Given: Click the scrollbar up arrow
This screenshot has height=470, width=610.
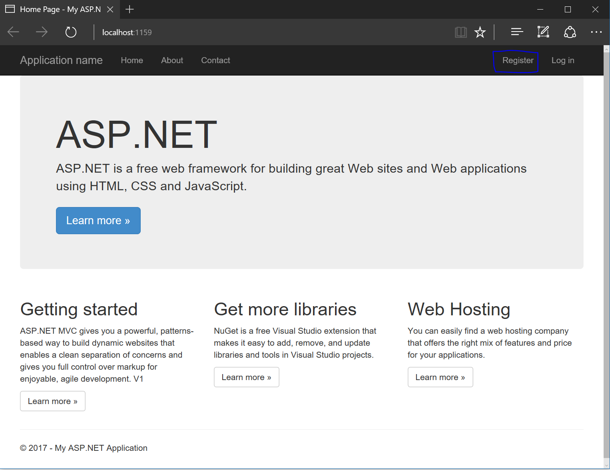Looking at the screenshot, I should pyautogui.click(x=606, y=49).
